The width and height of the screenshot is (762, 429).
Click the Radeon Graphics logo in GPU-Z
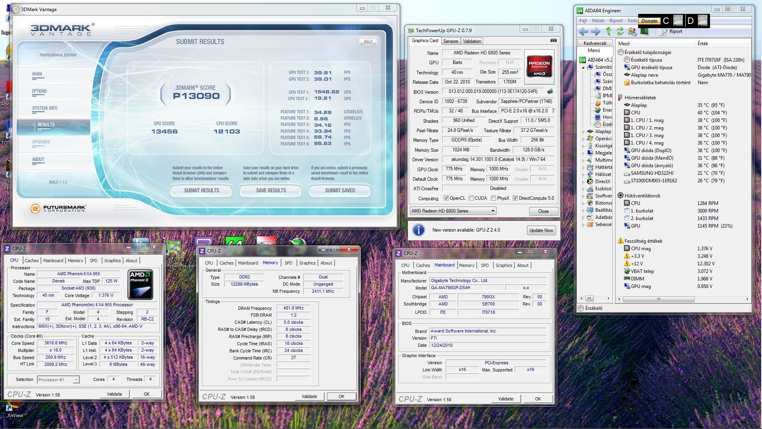pyautogui.click(x=539, y=66)
